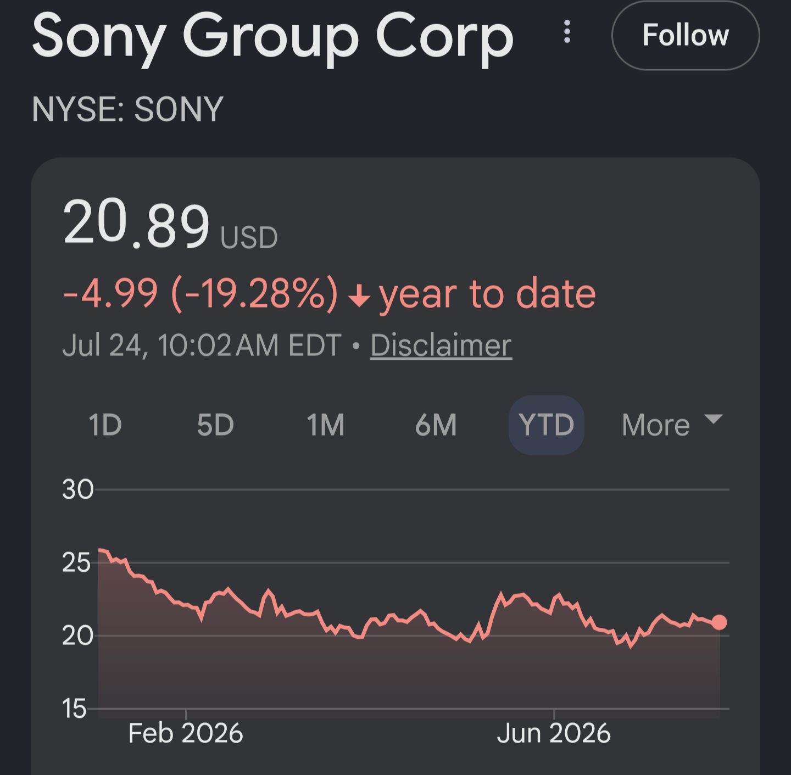The width and height of the screenshot is (791, 775).
Task: Click the Sony Group Corp title
Action: (x=273, y=37)
